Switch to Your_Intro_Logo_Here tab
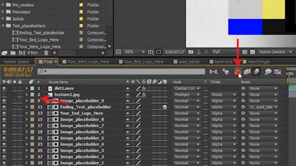296x166 pixels. click(x=86, y=62)
